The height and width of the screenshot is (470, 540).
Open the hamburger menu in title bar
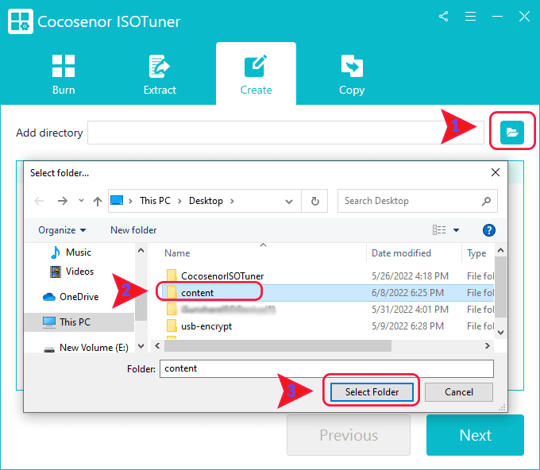[x=470, y=16]
